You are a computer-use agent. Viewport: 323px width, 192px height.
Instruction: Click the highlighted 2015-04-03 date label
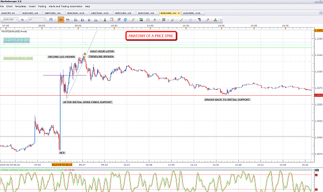coord(62,165)
